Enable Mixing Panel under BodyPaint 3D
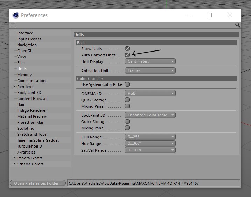 pyautogui.click(x=127, y=128)
